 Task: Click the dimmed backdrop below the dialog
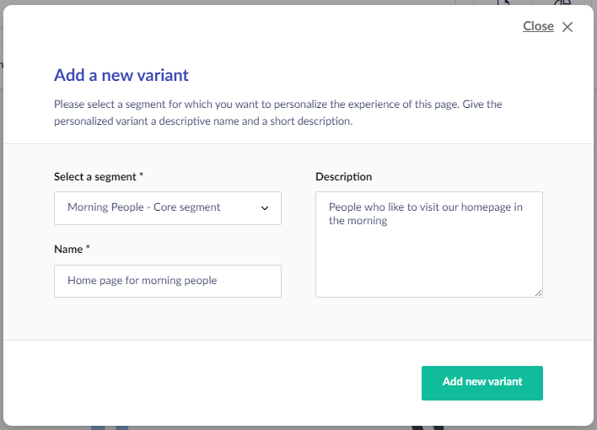(253, 427)
